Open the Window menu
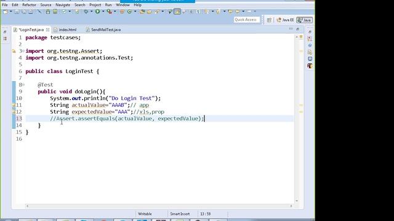The width and height of the screenshot is (394, 221). pos(123,5)
